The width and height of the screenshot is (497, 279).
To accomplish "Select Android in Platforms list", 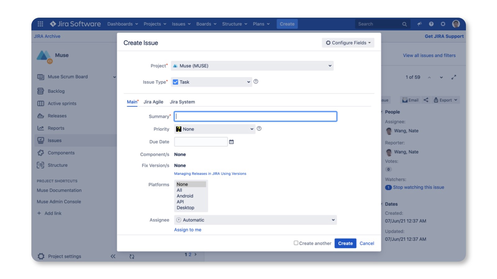I will [185, 196].
